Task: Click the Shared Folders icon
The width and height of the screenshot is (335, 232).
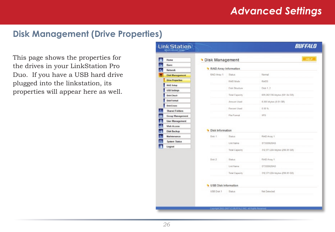Action: (161, 111)
